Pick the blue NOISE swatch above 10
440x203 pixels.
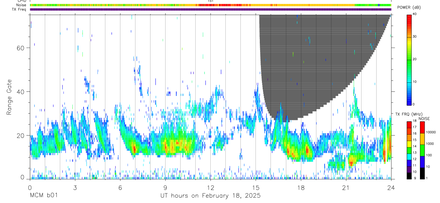pos(422,162)
